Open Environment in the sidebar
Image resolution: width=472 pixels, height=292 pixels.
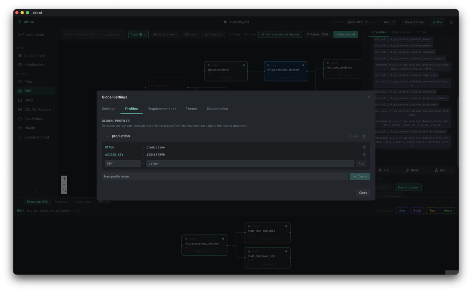35,55
